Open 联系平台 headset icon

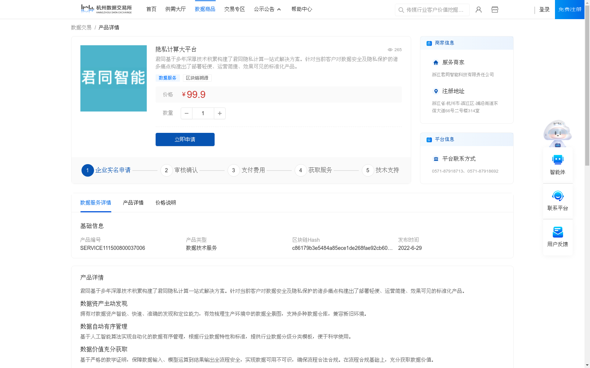pyautogui.click(x=558, y=196)
